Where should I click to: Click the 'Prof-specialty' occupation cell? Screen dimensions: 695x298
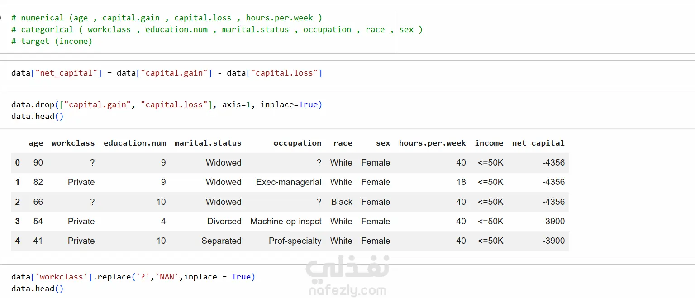pos(295,241)
